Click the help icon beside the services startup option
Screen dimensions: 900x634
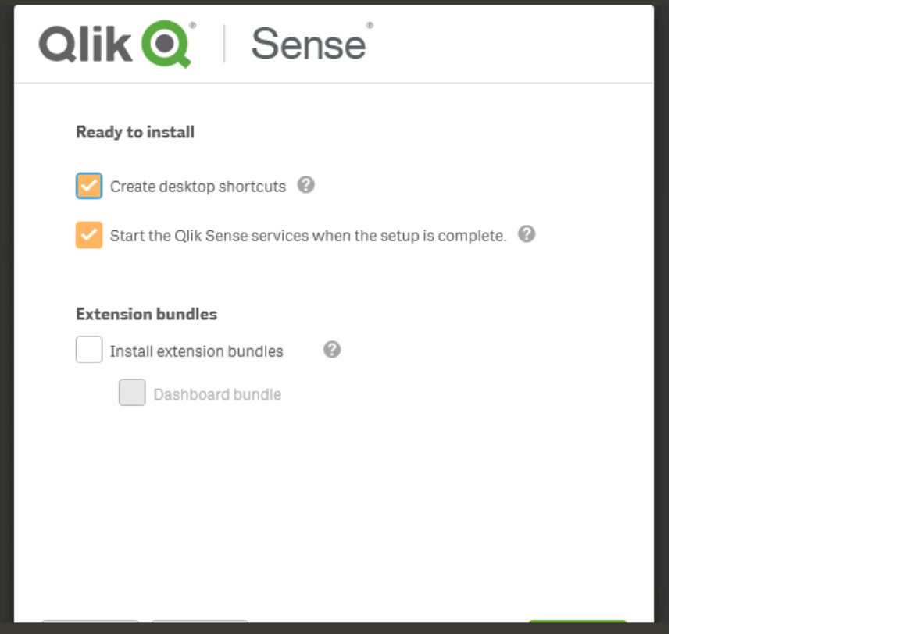526,234
